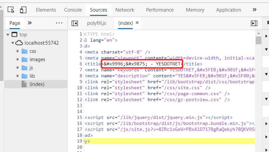
Task: Set breakpoint on line number 15
Action: (x=80, y=118)
